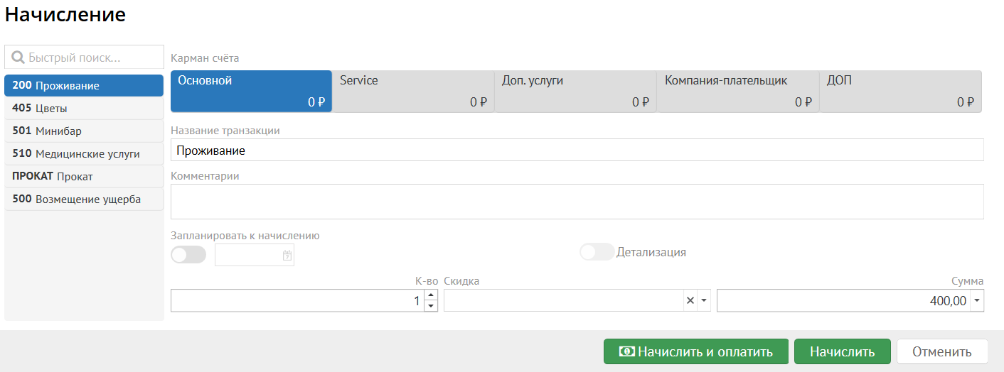1004x372 pixels.
Task: Select the Основной account pocket tab
Action: point(251,91)
